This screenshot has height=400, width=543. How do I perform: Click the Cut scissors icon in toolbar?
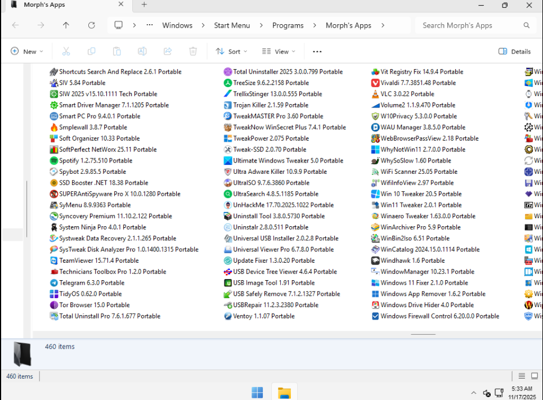[x=66, y=51]
